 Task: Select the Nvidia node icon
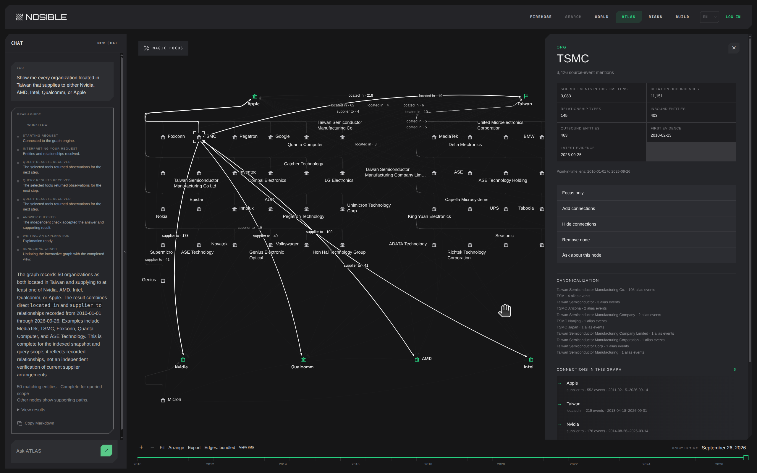(183, 359)
